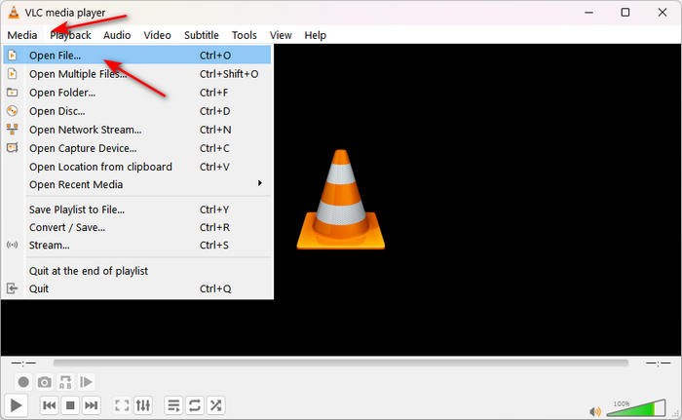
Task: Adjust the volume slider at 100%
Action: coord(636,408)
